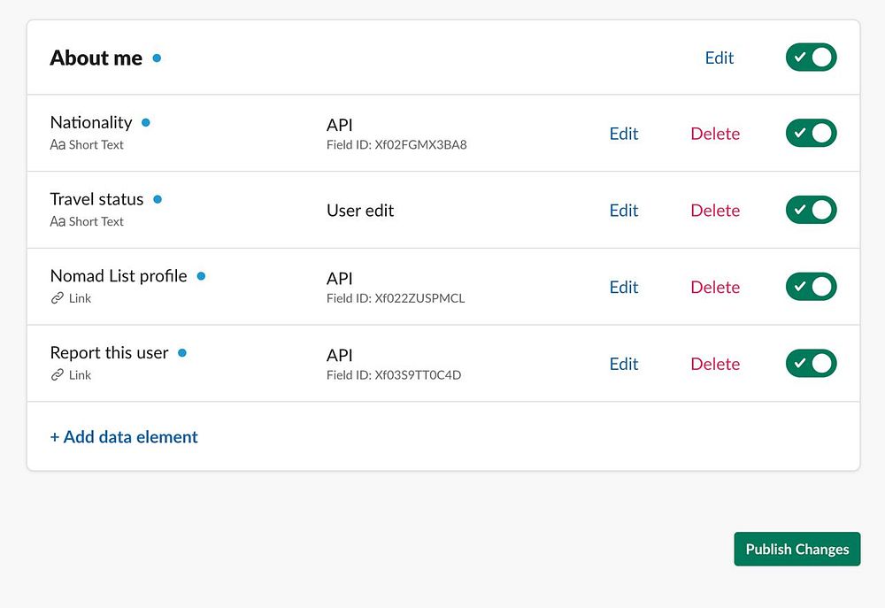Edit the Nationality field

coord(624,134)
